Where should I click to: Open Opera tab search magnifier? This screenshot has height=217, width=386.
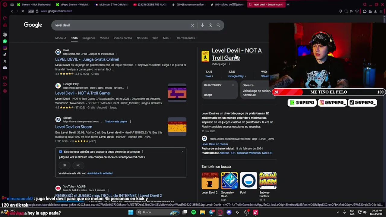tap(365, 5)
